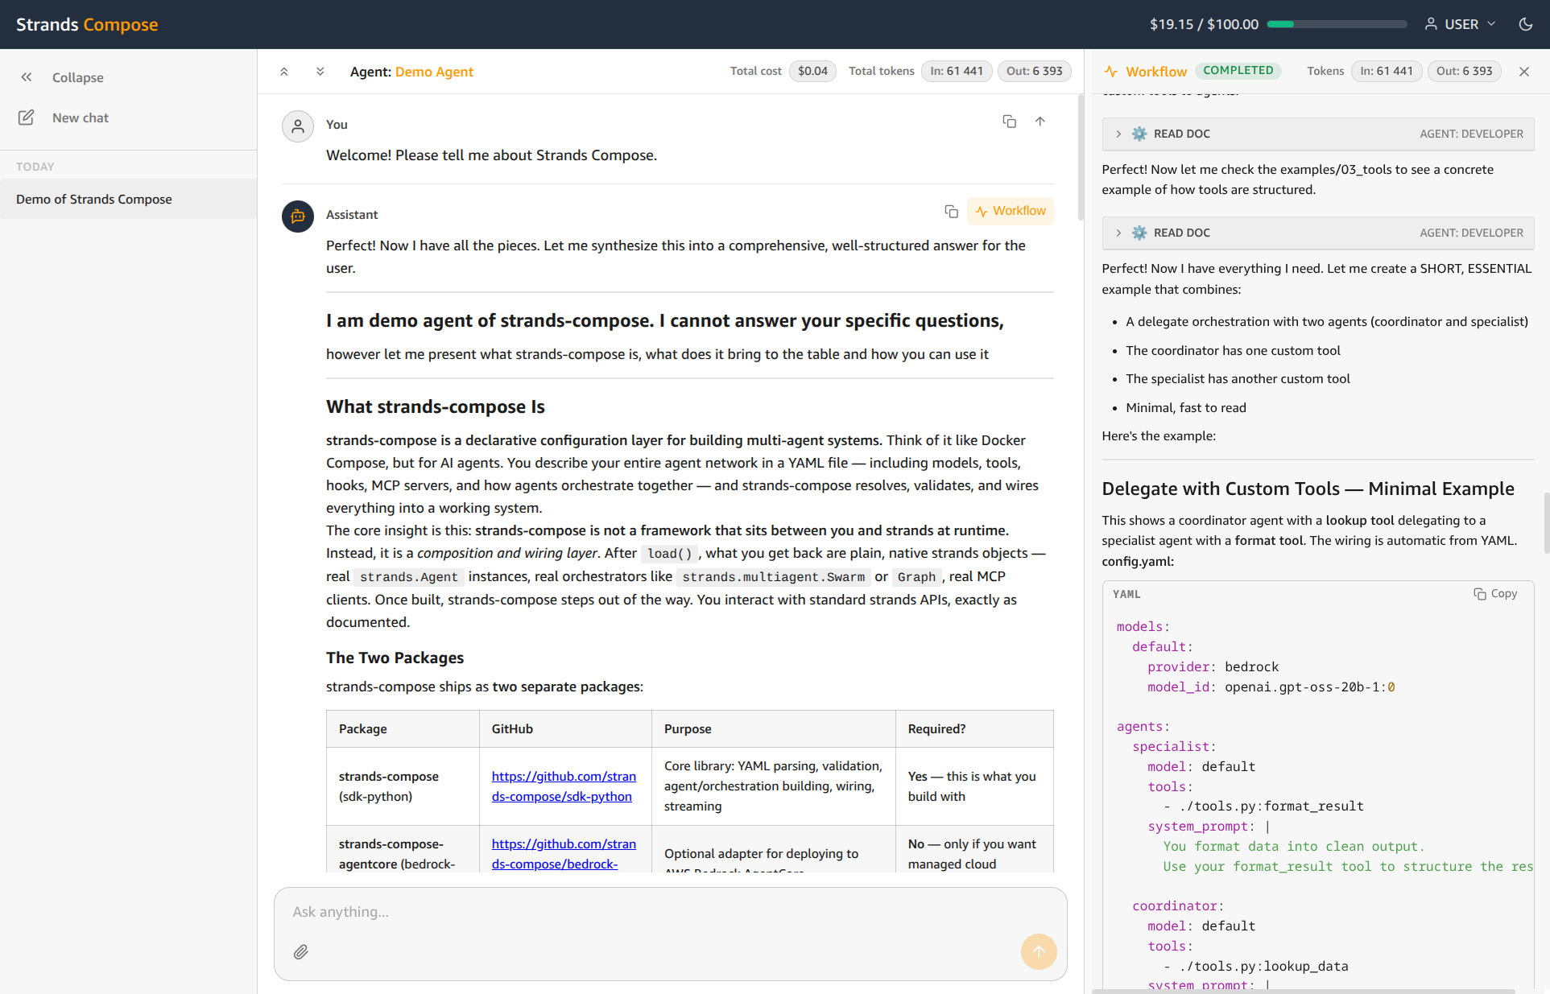Click the gear icon on second READ DOC
The image size is (1550, 994).
click(x=1139, y=233)
